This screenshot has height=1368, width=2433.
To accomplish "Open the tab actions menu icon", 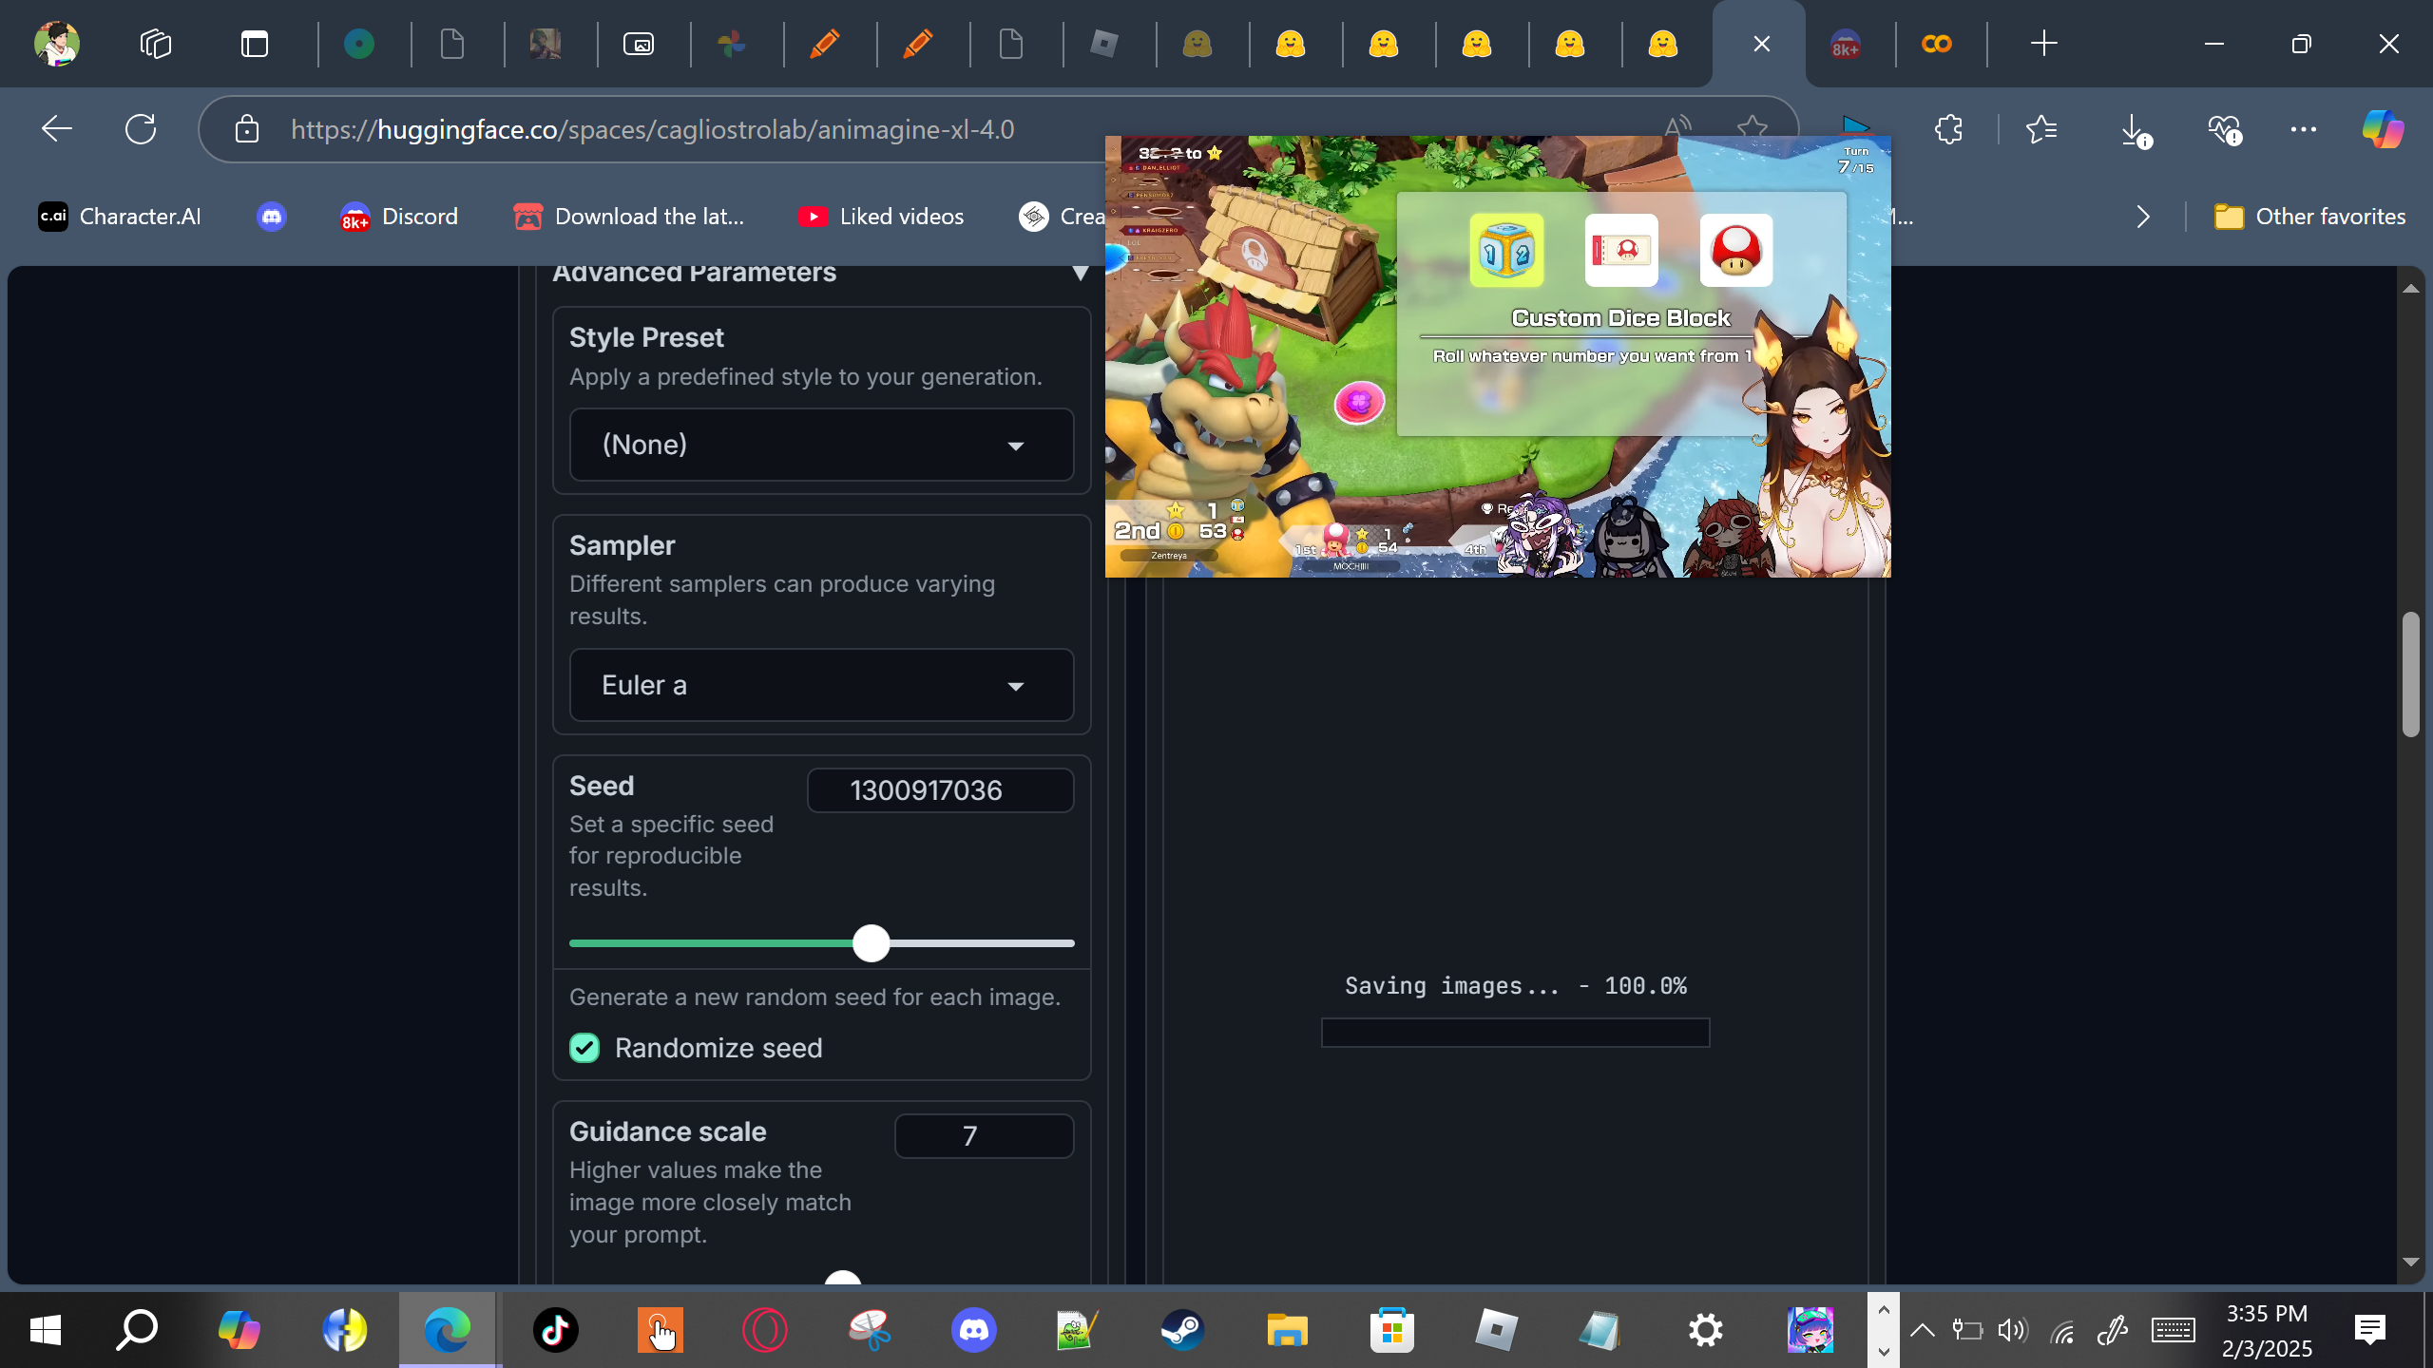I will 255,44.
